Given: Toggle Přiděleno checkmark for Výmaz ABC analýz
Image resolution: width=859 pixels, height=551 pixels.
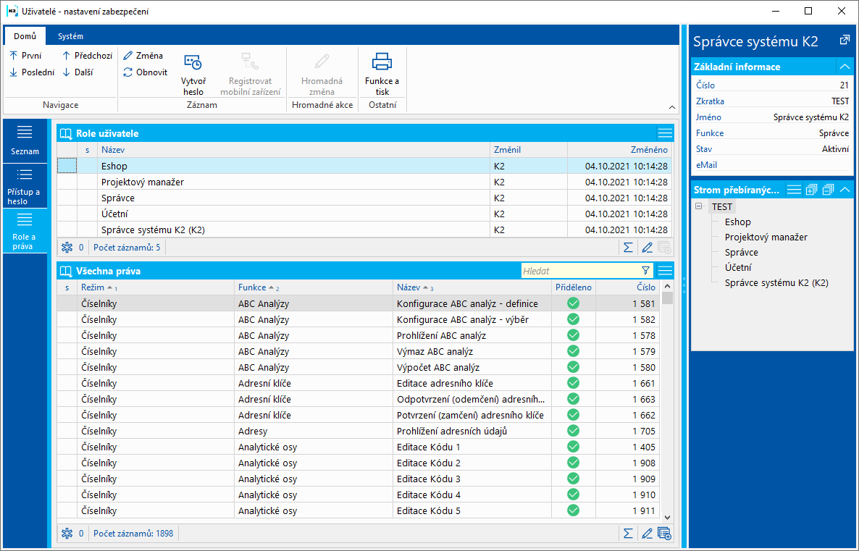Looking at the screenshot, I should (573, 351).
